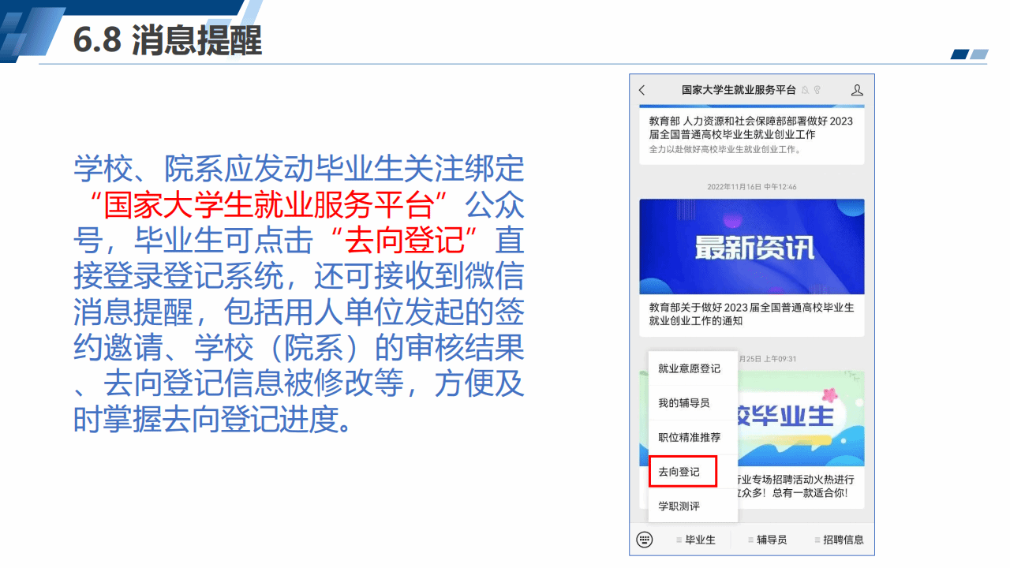This screenshot has height=568, width=1010.
Task: Open the 毕业生 bottom menu
Action: [696, 540]
